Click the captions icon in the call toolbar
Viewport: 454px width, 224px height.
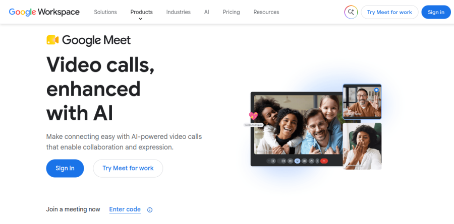(x=290, y=161)
